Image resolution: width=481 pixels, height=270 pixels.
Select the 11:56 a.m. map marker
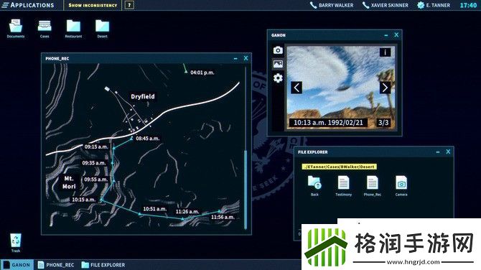click(219, 211)
